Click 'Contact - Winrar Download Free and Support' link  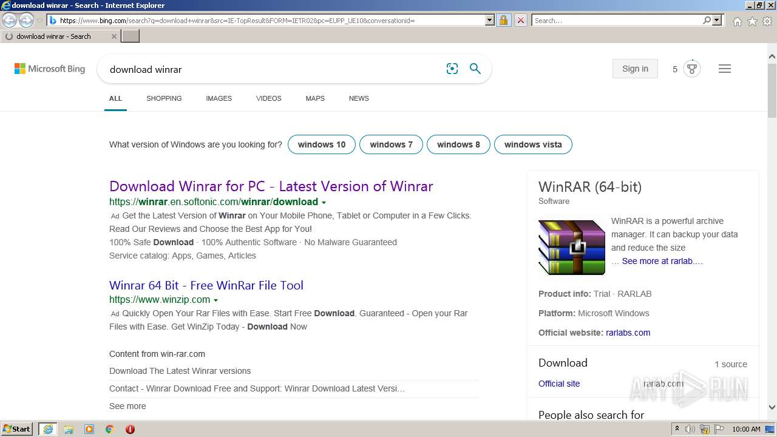(x=257, y=388)
